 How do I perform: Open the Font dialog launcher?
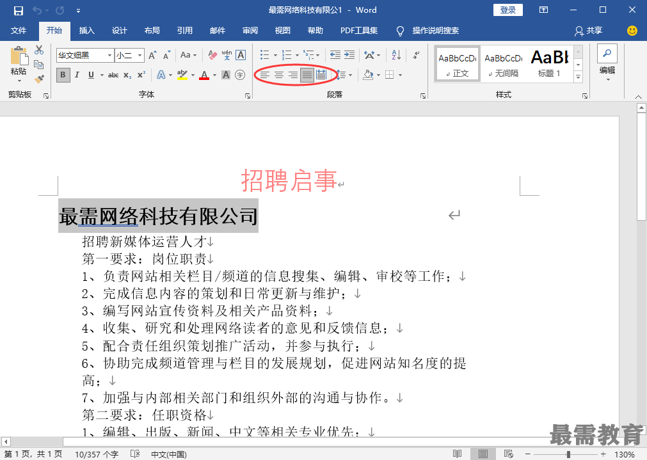(247, 96)
